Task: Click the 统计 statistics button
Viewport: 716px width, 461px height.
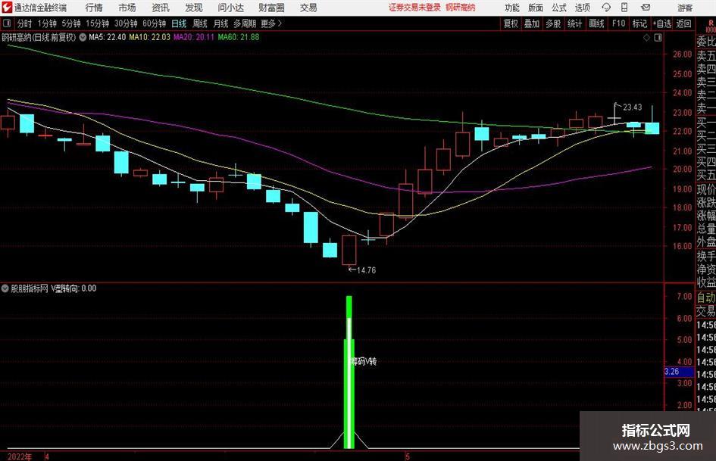Action: (x=574, y=23)
